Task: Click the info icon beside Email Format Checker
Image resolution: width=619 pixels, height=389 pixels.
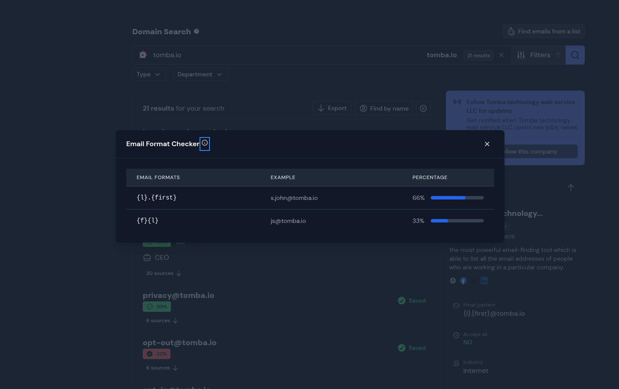Action: tap(205, 143)
